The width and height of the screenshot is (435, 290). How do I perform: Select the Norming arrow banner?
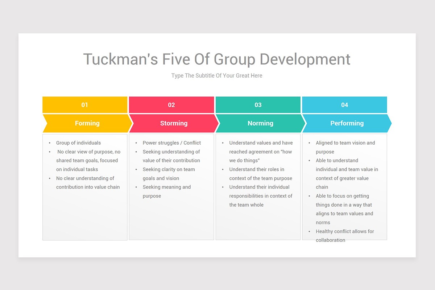(260, 123)
